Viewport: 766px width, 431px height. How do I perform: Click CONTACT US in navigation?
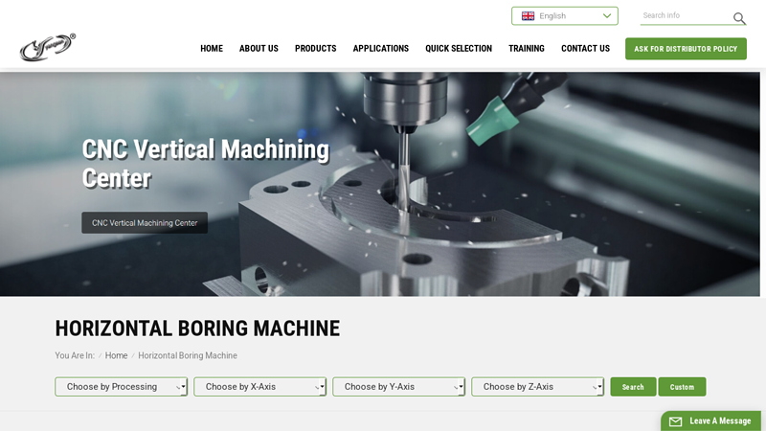click(585, 49)
